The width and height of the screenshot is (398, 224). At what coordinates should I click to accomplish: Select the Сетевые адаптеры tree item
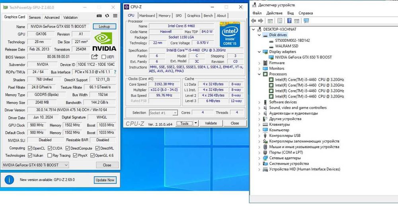click(x=285, y=158)
